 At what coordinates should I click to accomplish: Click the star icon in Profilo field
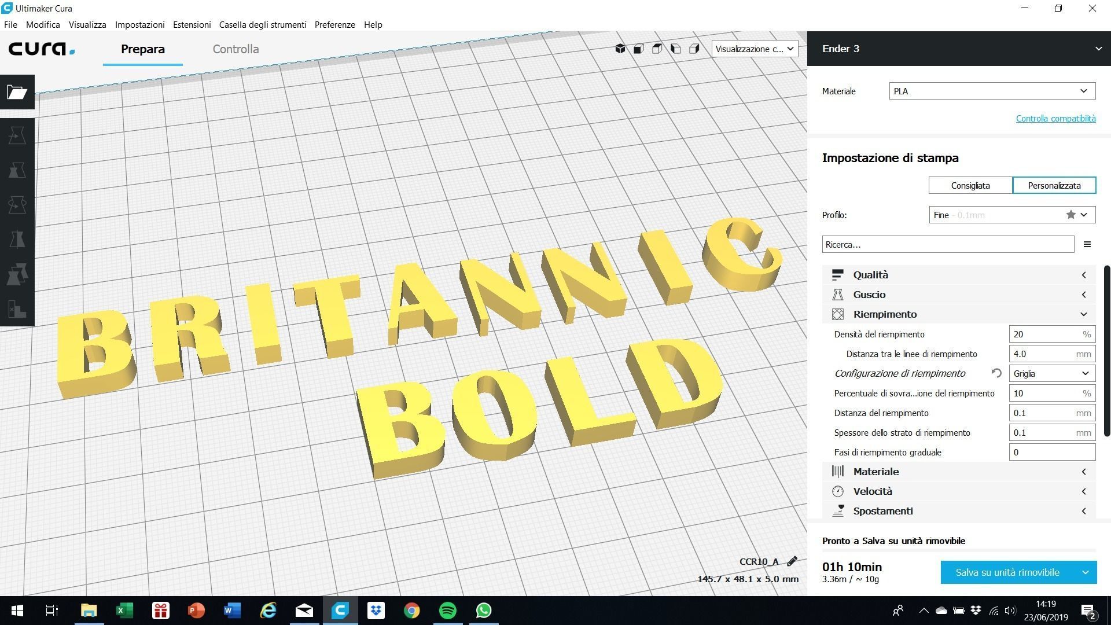click(1071, 215)
